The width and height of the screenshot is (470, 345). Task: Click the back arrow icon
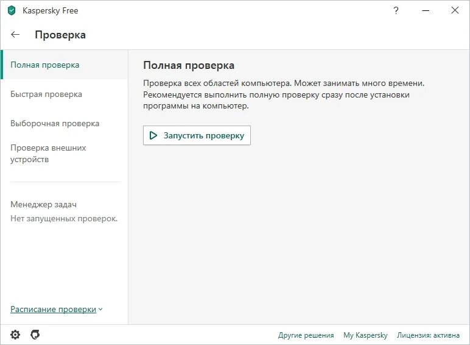coord(15,35)
